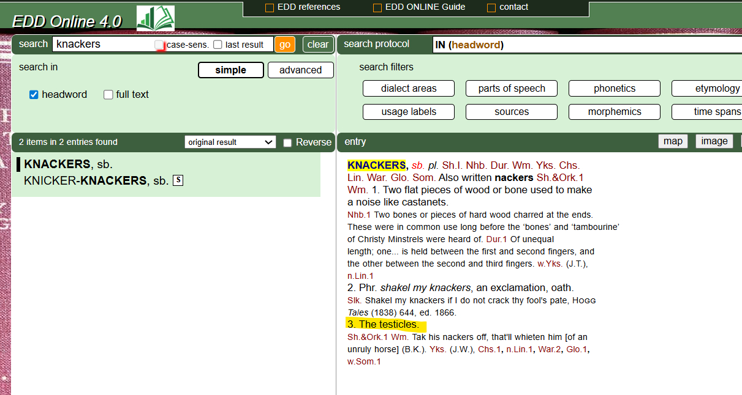742x395 pixels.
Task: Click the boxed S icon after KNICKER-KNACKERS
Action: [178, 180]
